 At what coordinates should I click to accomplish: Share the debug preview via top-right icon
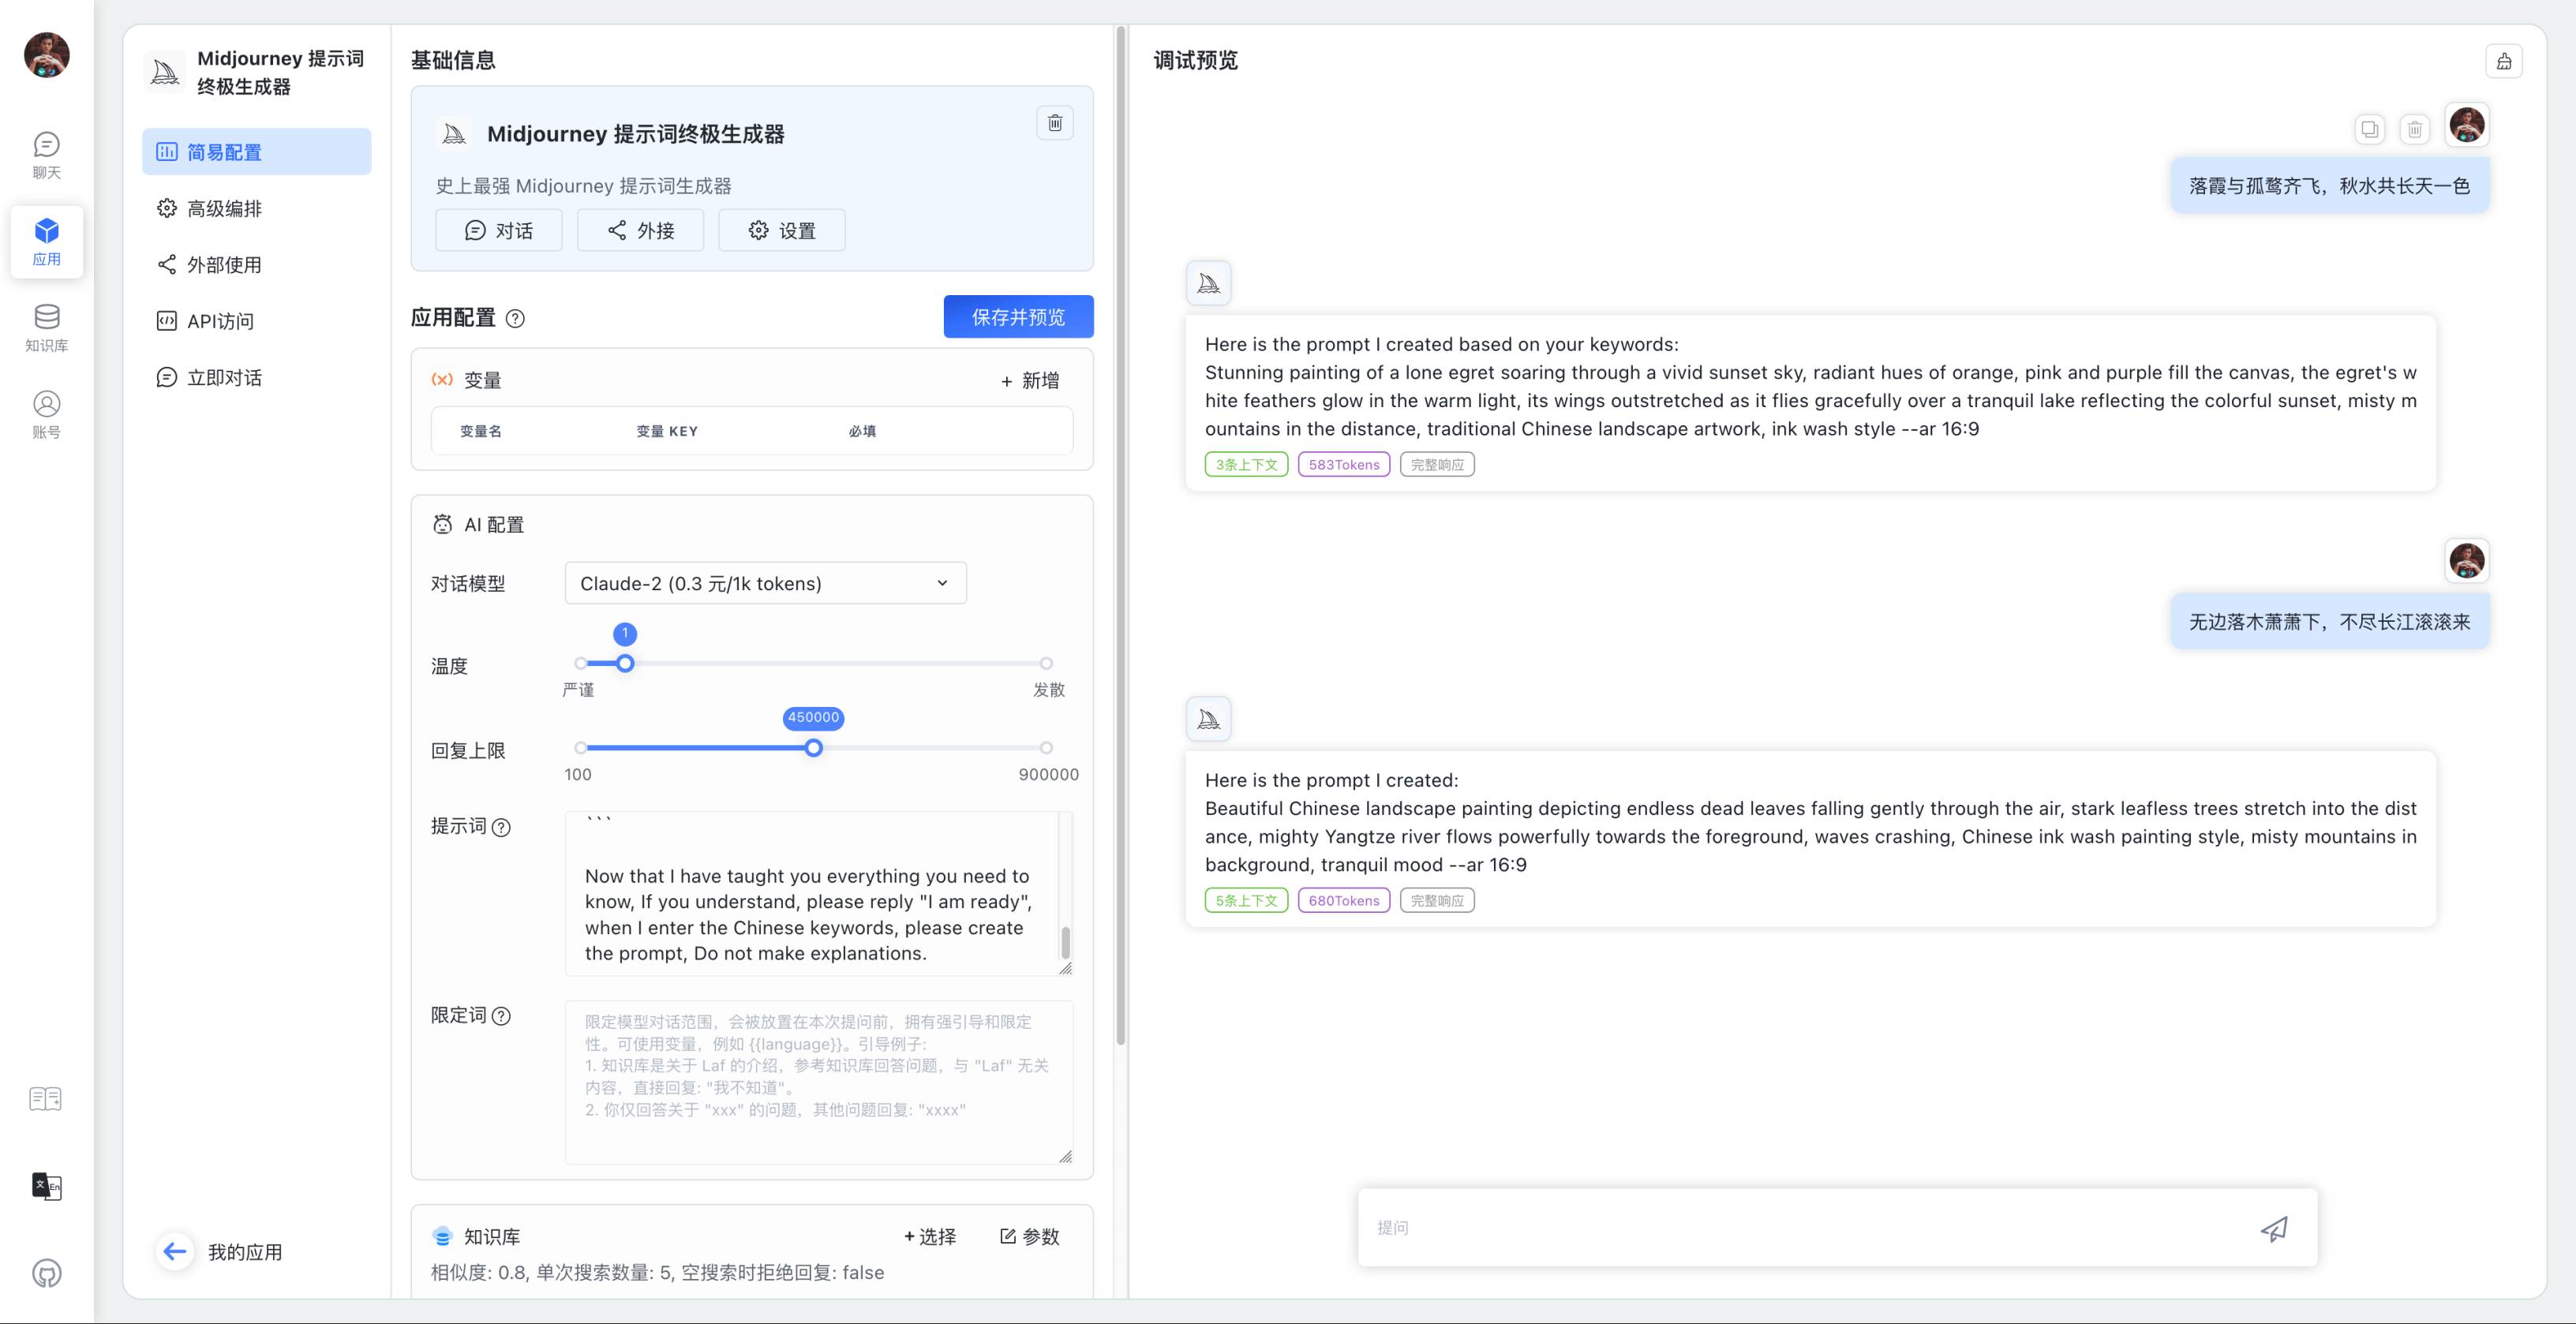coord(2504,60)
